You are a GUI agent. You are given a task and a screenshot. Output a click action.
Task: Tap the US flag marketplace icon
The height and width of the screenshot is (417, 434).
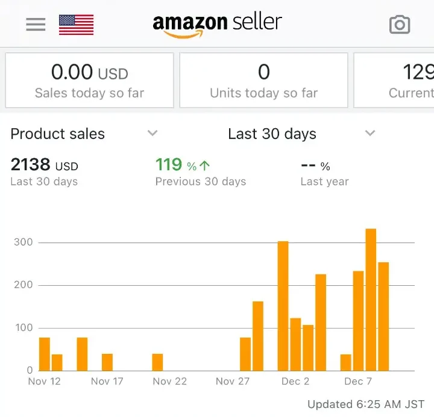[76, 24]
